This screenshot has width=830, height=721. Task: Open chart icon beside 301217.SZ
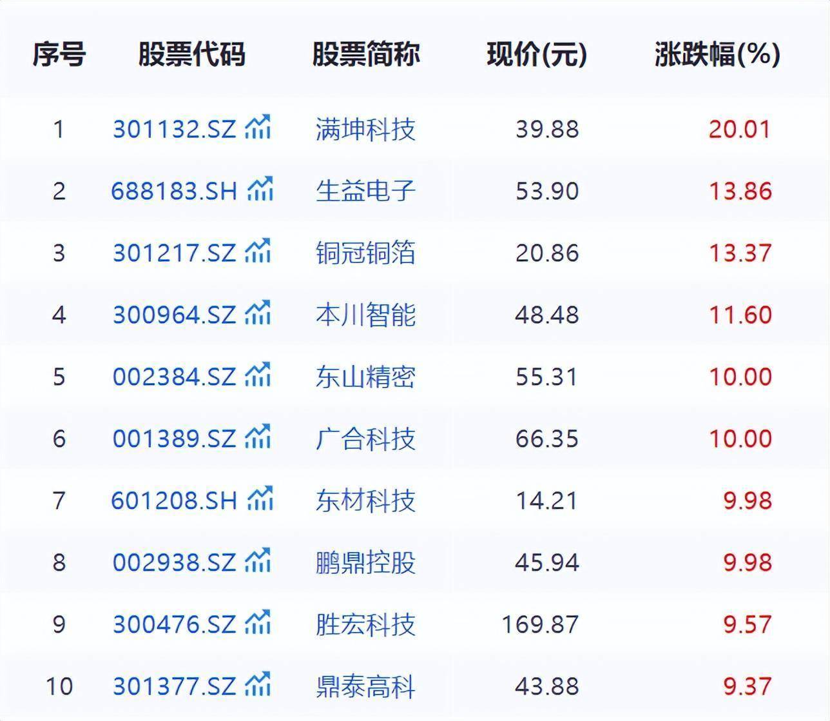[258, 251]
